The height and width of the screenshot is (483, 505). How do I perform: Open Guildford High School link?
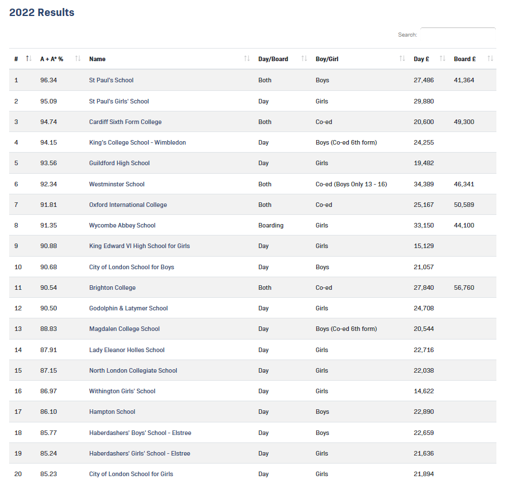pyautogui.click(x=119, y=163)
